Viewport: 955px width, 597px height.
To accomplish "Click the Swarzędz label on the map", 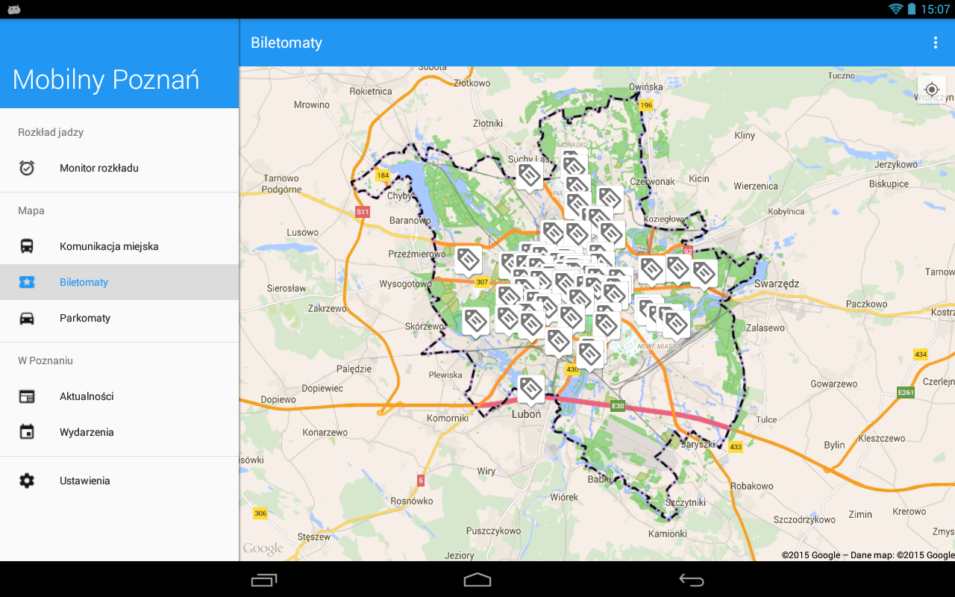I will coord(777,284).
